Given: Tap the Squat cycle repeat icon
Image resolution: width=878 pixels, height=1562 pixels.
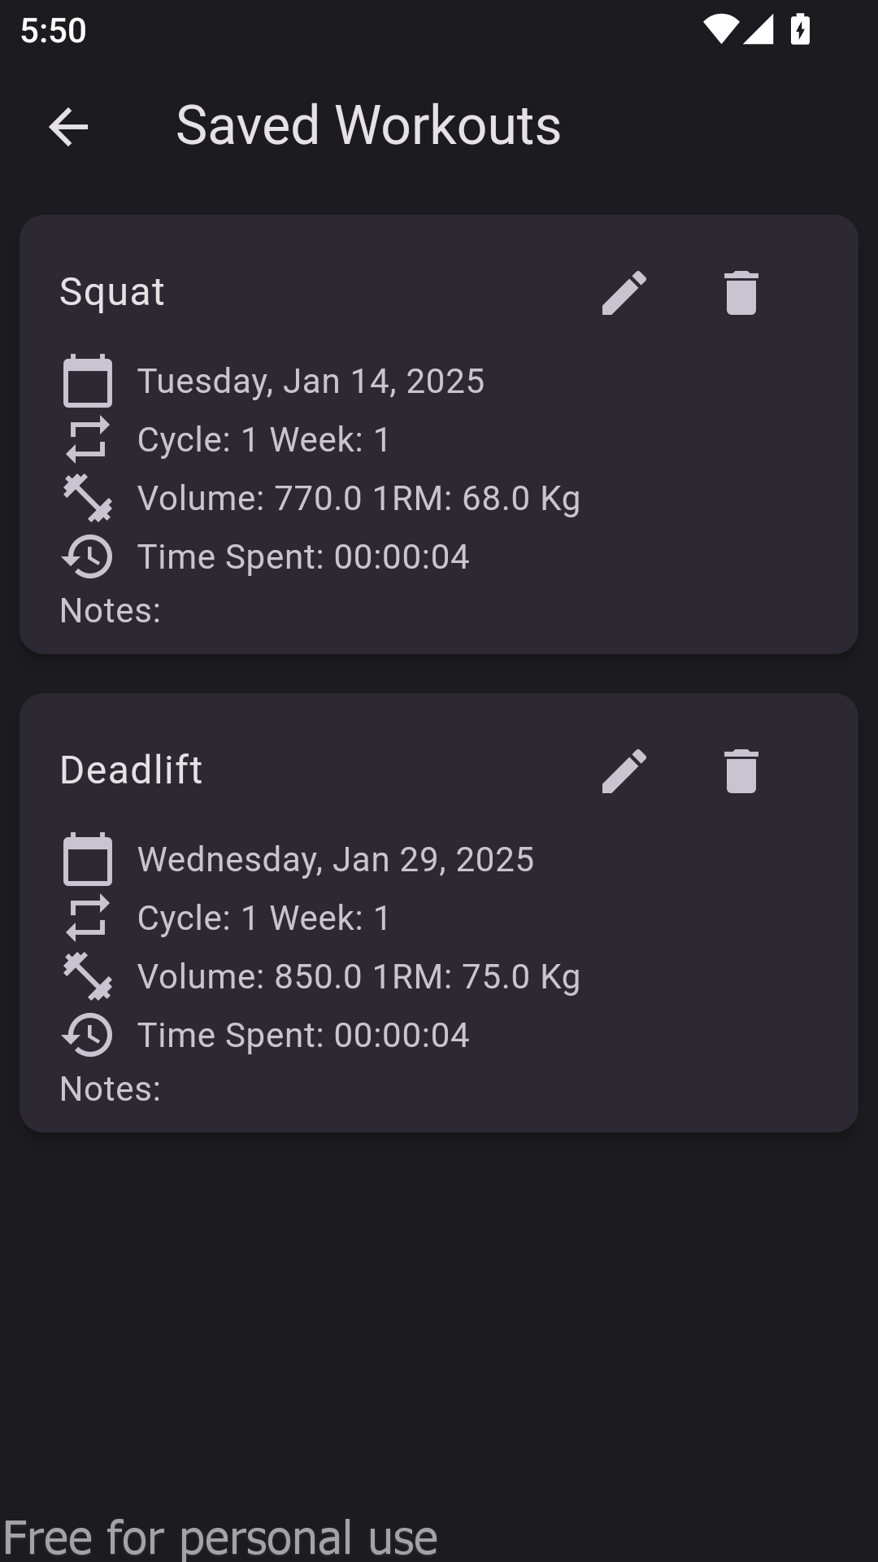Looking at the screenshot, I should point(88,439).
